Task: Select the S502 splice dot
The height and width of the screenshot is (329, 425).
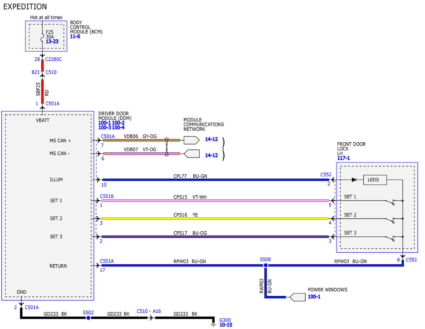Action: (x=88, y=318)
